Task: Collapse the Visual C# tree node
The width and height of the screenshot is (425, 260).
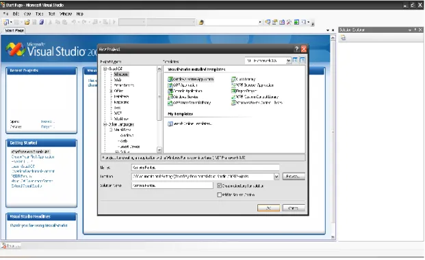Action: point(105,69)
